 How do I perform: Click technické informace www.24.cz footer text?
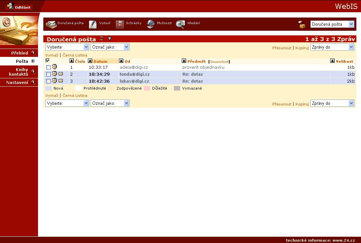pyautogui.click(x=320, y=240)
